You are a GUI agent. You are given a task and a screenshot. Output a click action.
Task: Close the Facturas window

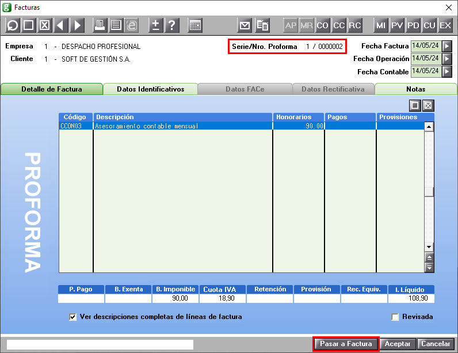pyautogui.click(x=449, y=7)
